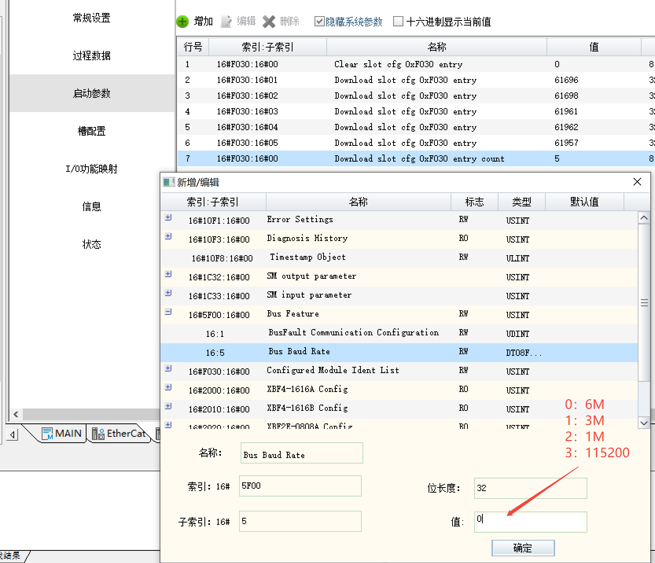Screen dimensions: 655x563
Task: Collapse the 16#5F00 Bus Feature entry
Action: click(168, 312)
